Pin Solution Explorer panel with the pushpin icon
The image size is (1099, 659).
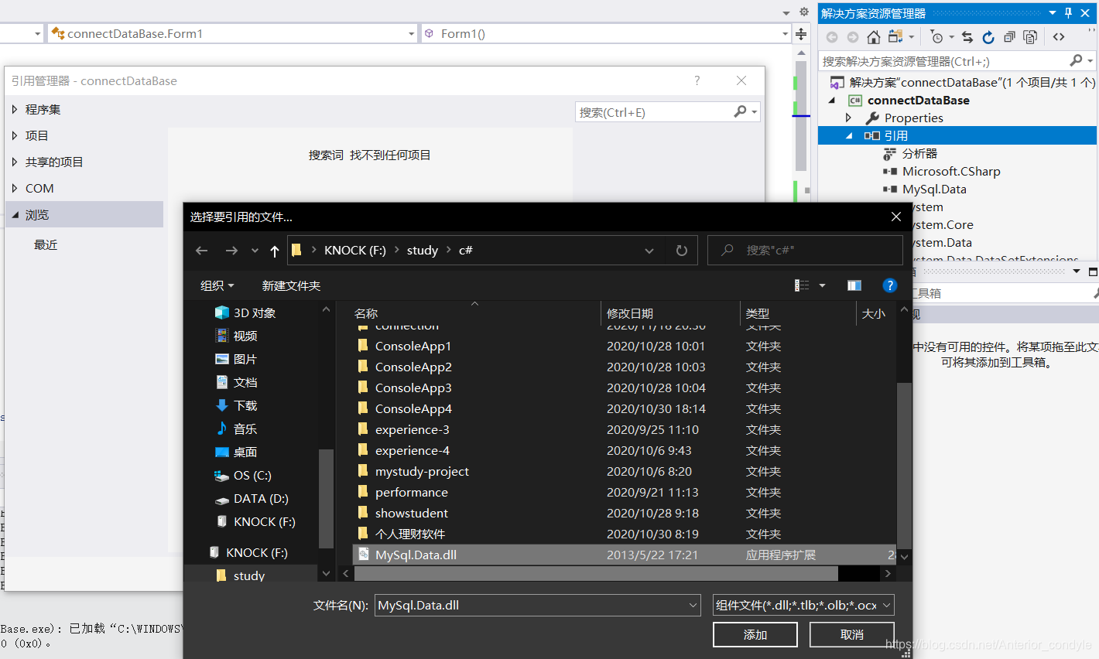(x=1069, y=12)
